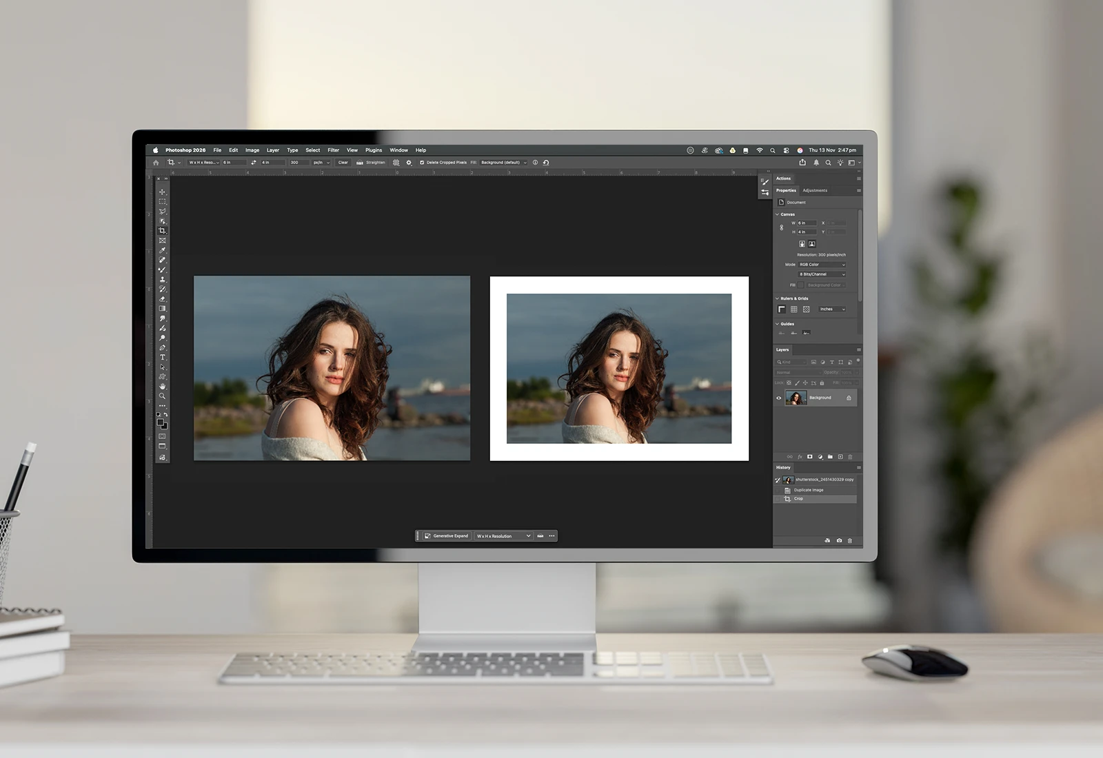Select the Zoom tool in the toolbar

(x=163, y=396)
